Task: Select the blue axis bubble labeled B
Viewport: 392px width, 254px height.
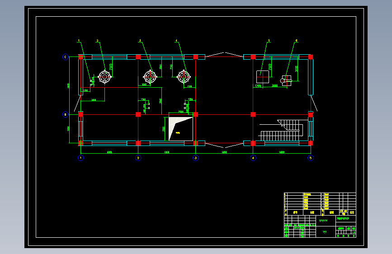Action: pos(65,114)
